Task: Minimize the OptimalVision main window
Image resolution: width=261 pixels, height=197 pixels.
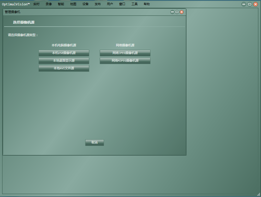Action: pyautogui.click(x=244, y=4)
